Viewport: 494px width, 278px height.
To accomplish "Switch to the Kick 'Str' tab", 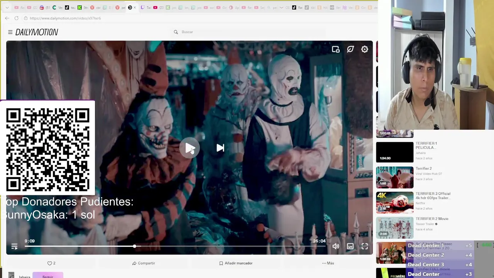I will 82,8.
